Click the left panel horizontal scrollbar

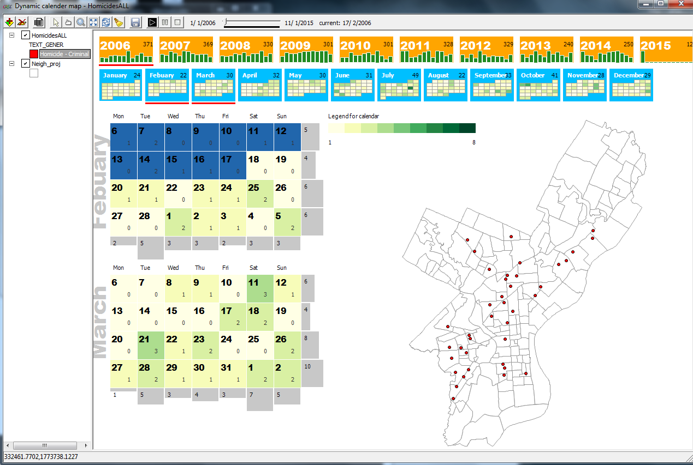tap(45, 445)
